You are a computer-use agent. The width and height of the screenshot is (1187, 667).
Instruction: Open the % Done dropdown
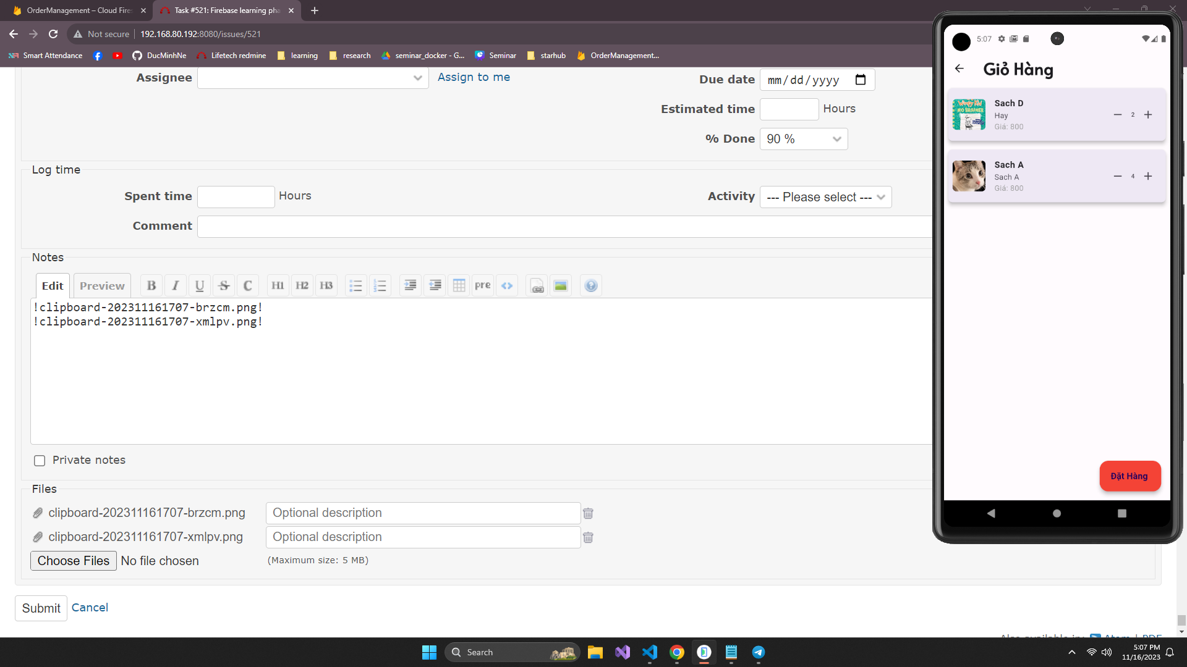(x=803, y=139)
